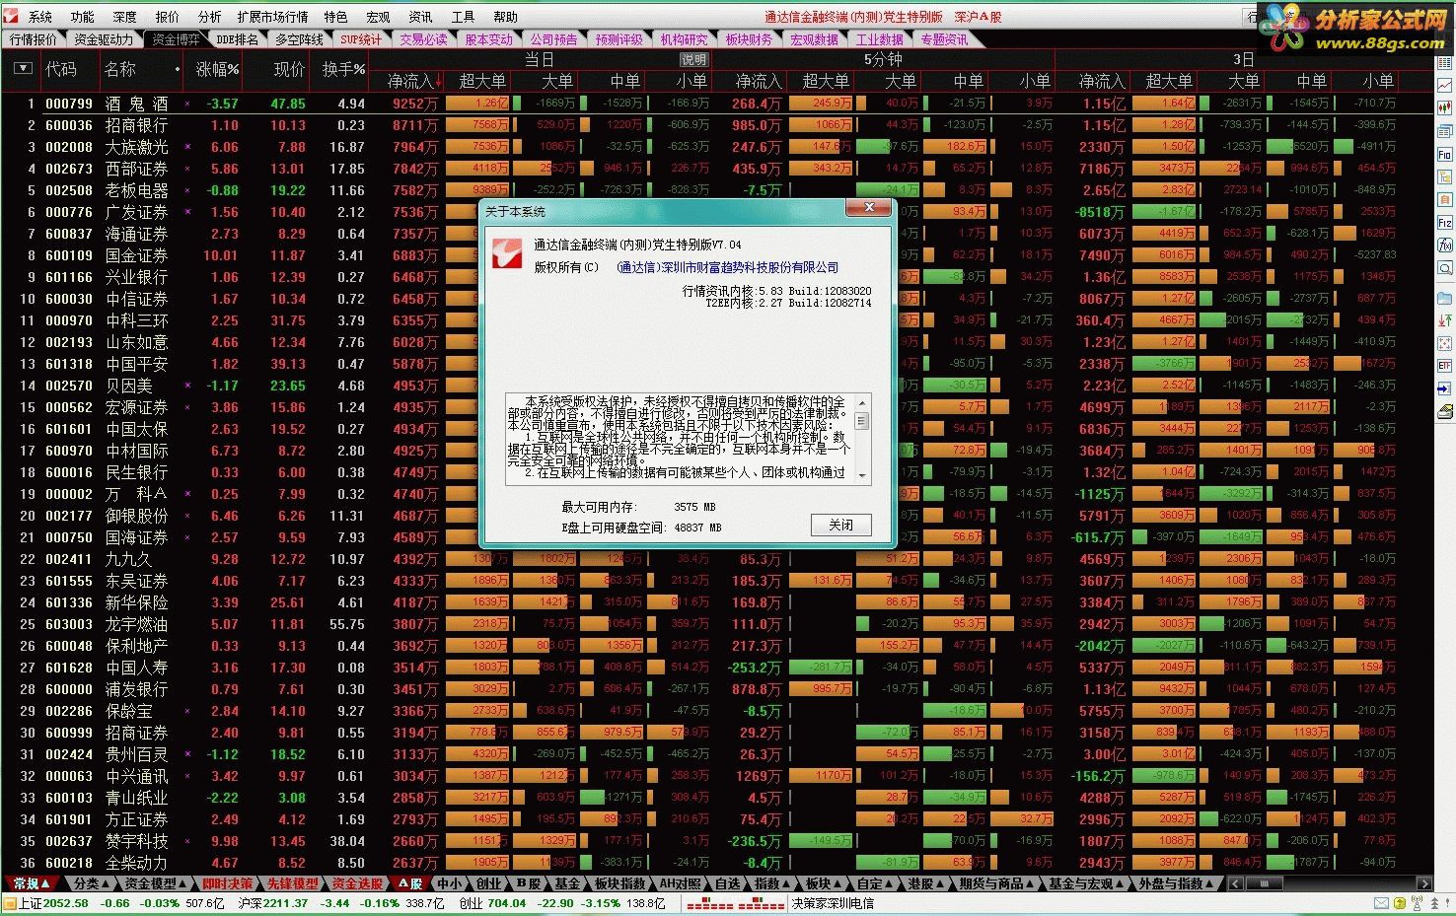This screenshot has height=916, width=1456.
Task: Click the blue arrow import icon in right sidebar
Action: coord(1445,388)
